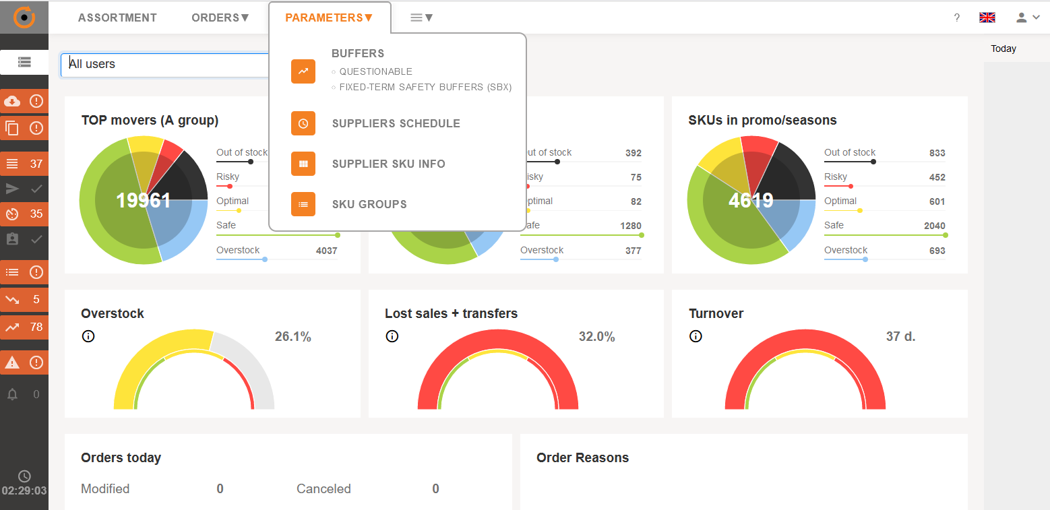Open the user account dropdown
The image size is (1050, 510).
tap(1028, 18)
